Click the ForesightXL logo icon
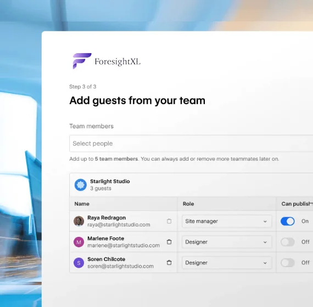This screenshot has width=313, height=307. [x=82, y=61]
